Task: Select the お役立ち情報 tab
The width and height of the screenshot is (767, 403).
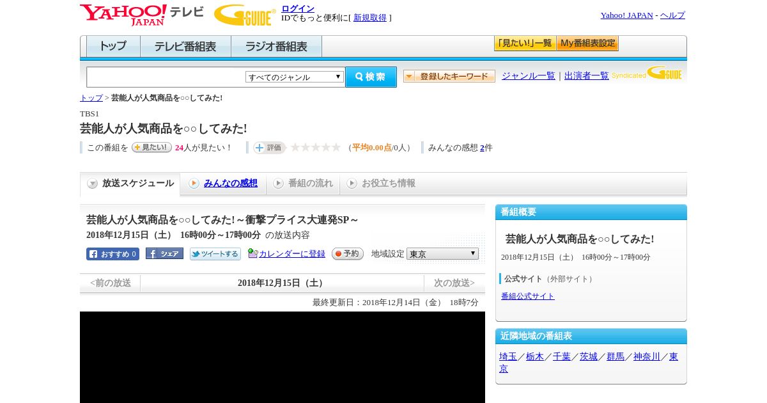Action: (x=381, y=184)
